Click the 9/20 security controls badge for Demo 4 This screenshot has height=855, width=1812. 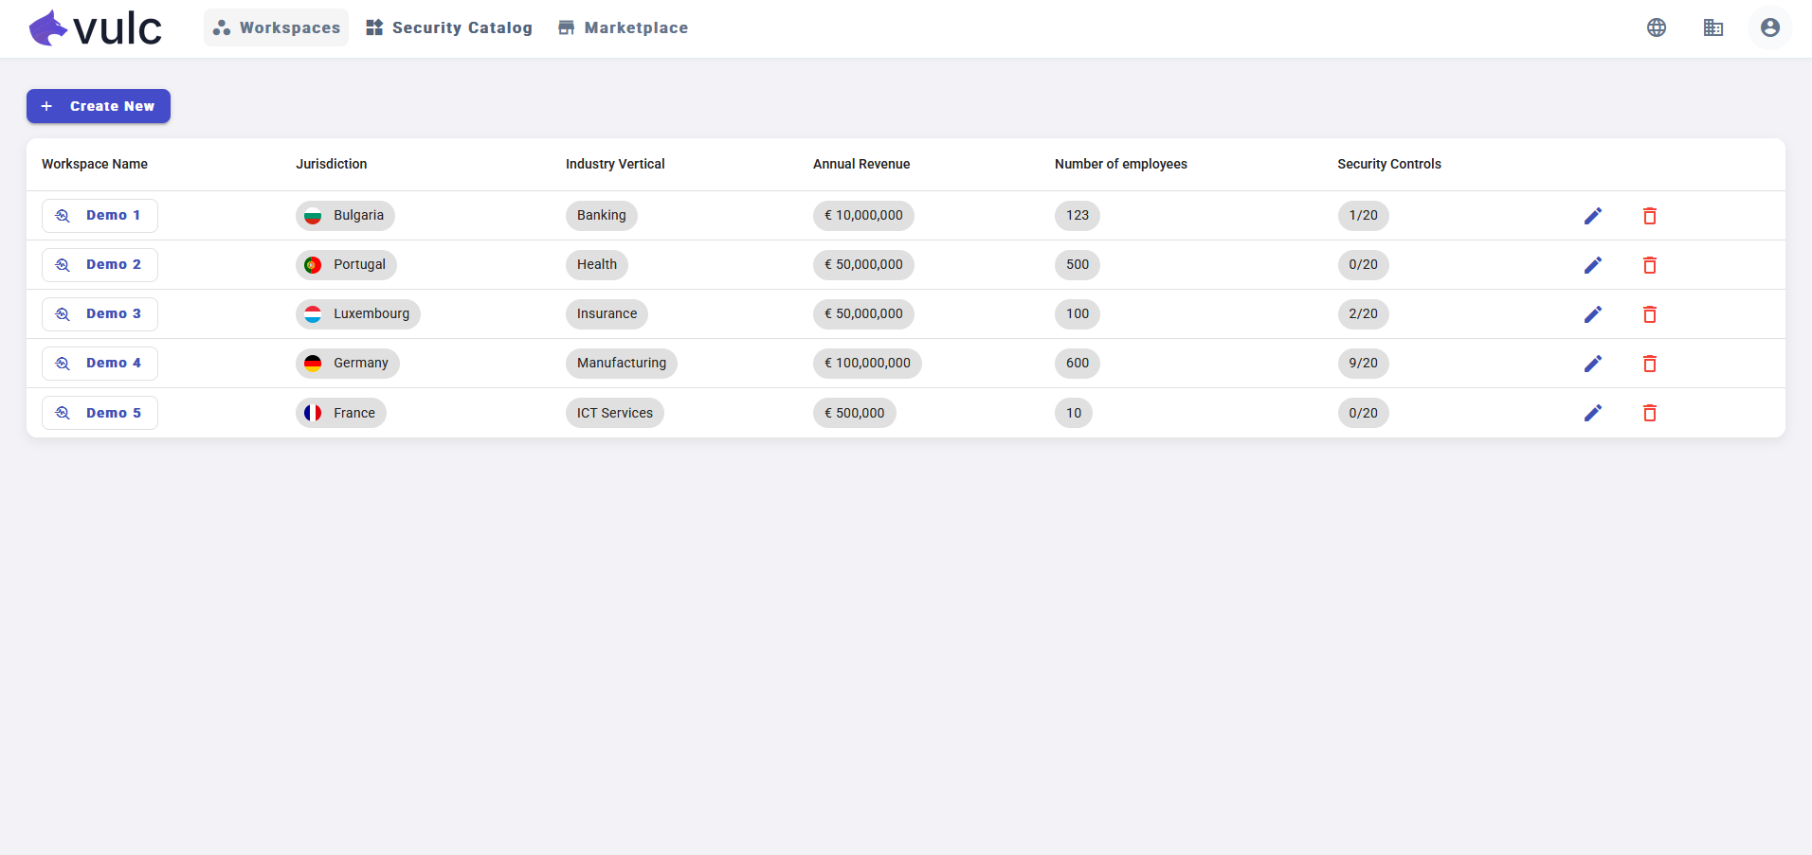pos(1363,363)
